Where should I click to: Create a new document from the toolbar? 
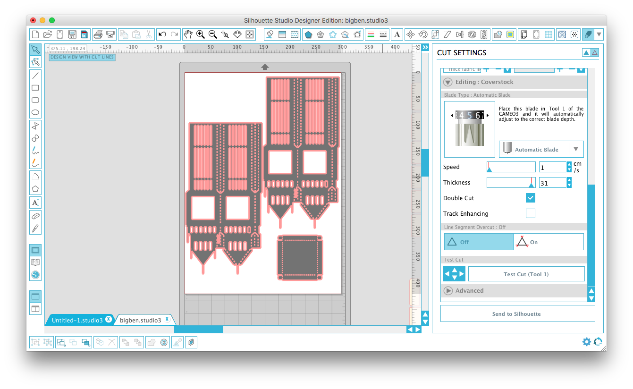(35, 34)
